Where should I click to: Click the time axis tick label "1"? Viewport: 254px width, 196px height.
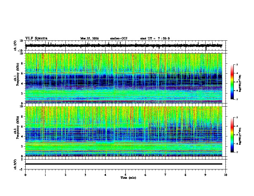click(45, 175)
